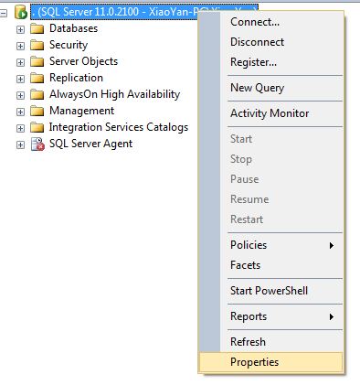Image resolution: width=360 pixels, height=385 pixels.
Task: Open the Reports submenu
Action: [x=270, y=316]
